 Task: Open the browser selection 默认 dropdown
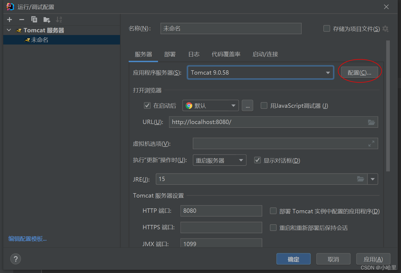pyautogui.click(x=210, y=106)
